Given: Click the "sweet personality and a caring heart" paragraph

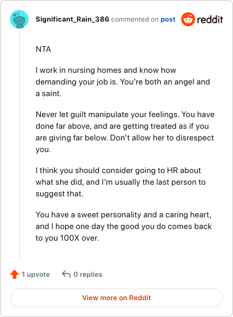Looking at the screenshot, I should (123, 226).
